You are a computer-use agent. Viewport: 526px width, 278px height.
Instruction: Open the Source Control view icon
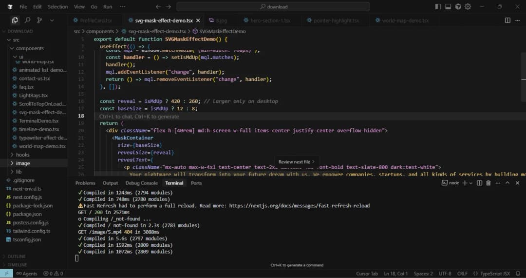[x=39, y=20]
